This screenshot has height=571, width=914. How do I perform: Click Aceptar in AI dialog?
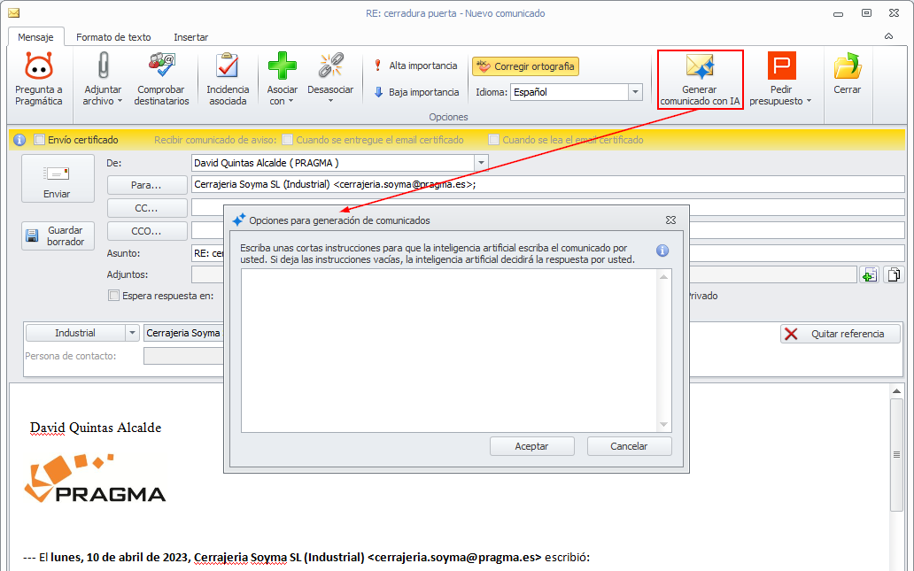tap(531, 446)
